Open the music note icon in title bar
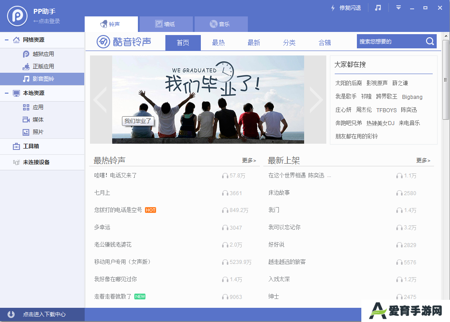 point(378,8)
